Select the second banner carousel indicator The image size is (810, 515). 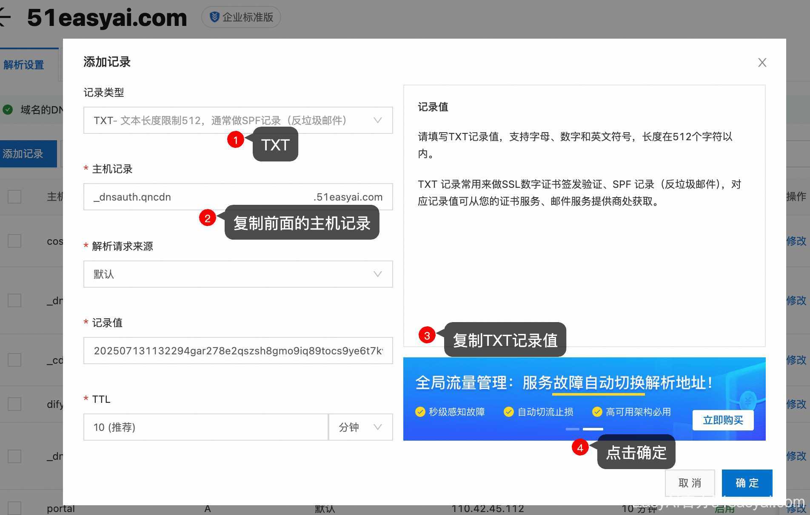[593, 429]
